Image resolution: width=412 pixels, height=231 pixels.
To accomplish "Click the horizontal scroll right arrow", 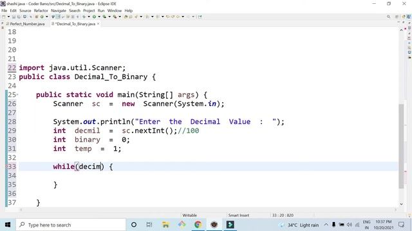I will tap(395, 210).
